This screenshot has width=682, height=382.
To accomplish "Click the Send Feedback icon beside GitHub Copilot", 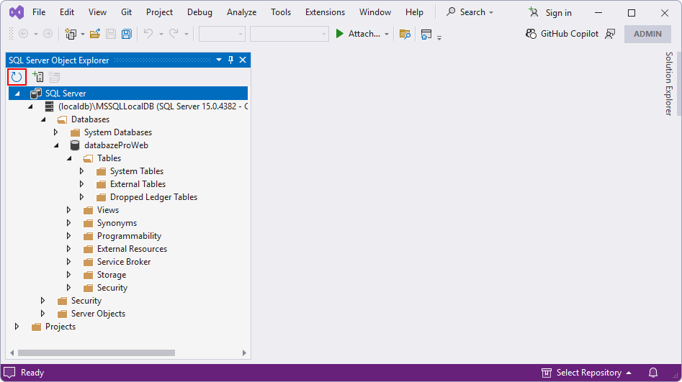I will (x=611, y=34).
